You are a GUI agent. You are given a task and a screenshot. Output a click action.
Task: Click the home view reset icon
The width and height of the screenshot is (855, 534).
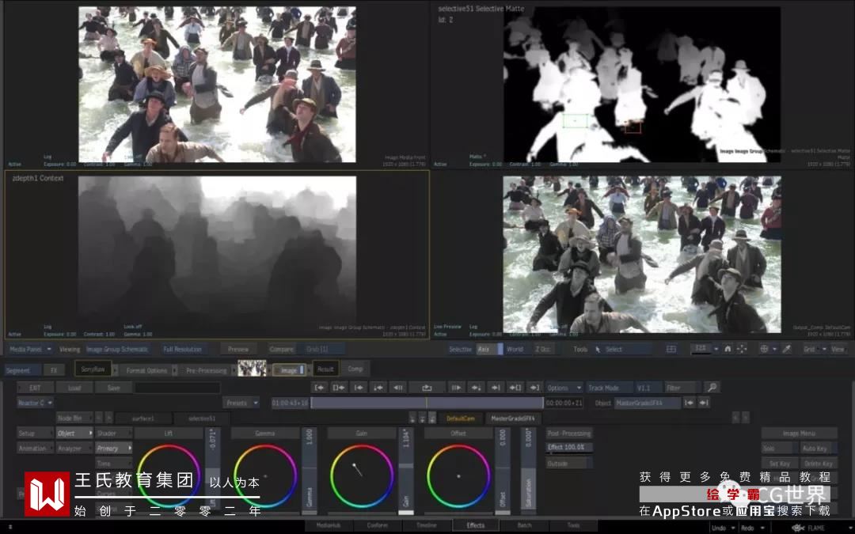[728, 349]
